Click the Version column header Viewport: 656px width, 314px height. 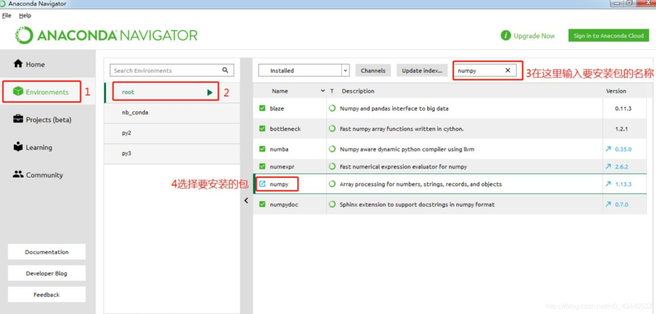(x=616, y=91)
